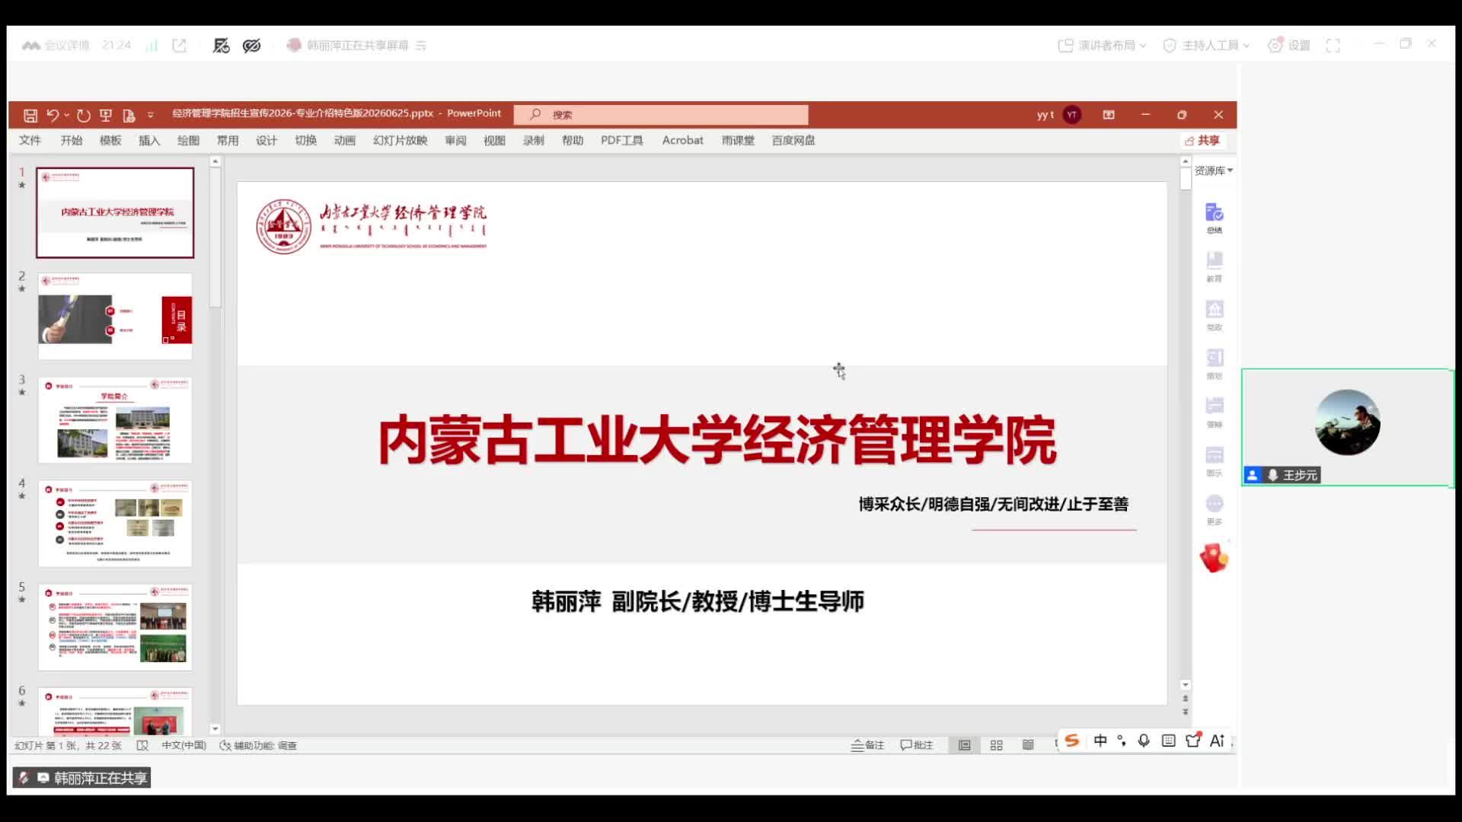Image resolution: width=1462 pixels, height=822 pixels.
Task: Open the 切换 ribbon tab
Action: tap(306, 140)
